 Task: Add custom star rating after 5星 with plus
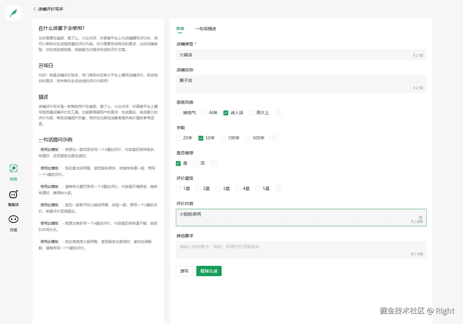[278, 188]
